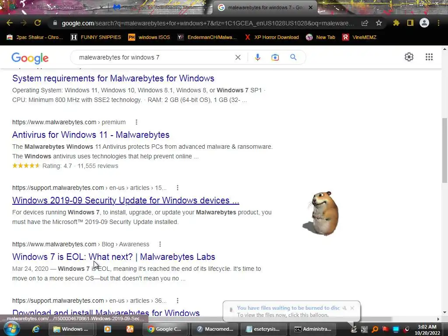Screen dimensions: 448x336
Task: Click the dancing hamster image
Action: click(321, 213)
